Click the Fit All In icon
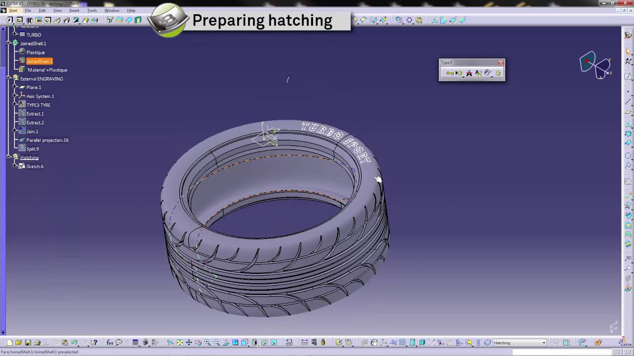634x356 pixels. 179,342
